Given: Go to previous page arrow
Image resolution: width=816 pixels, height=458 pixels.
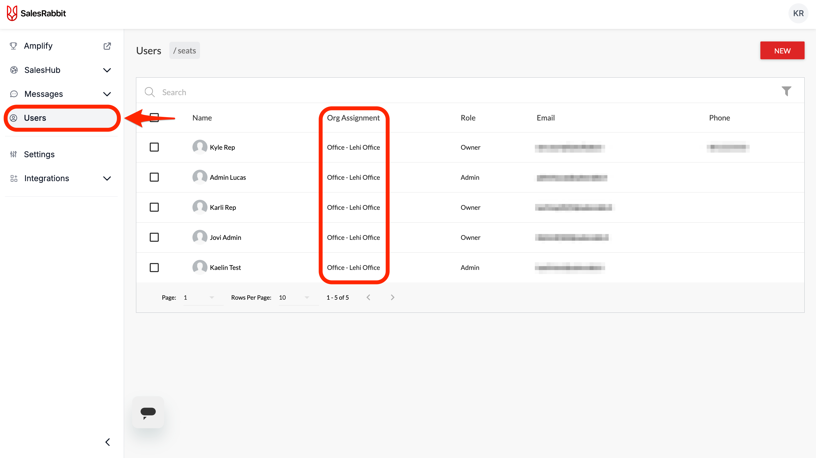Looking at the screenshot, I should 368,297.
